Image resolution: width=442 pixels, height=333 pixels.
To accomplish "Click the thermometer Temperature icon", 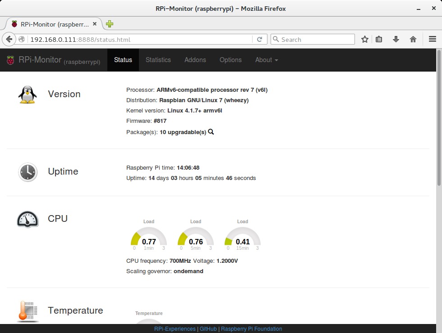I will [27, 311].
